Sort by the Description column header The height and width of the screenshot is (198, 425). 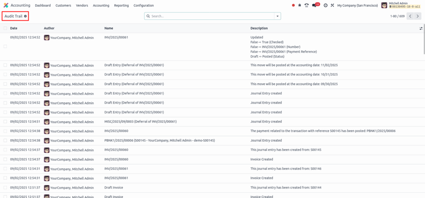click(259, 28)
